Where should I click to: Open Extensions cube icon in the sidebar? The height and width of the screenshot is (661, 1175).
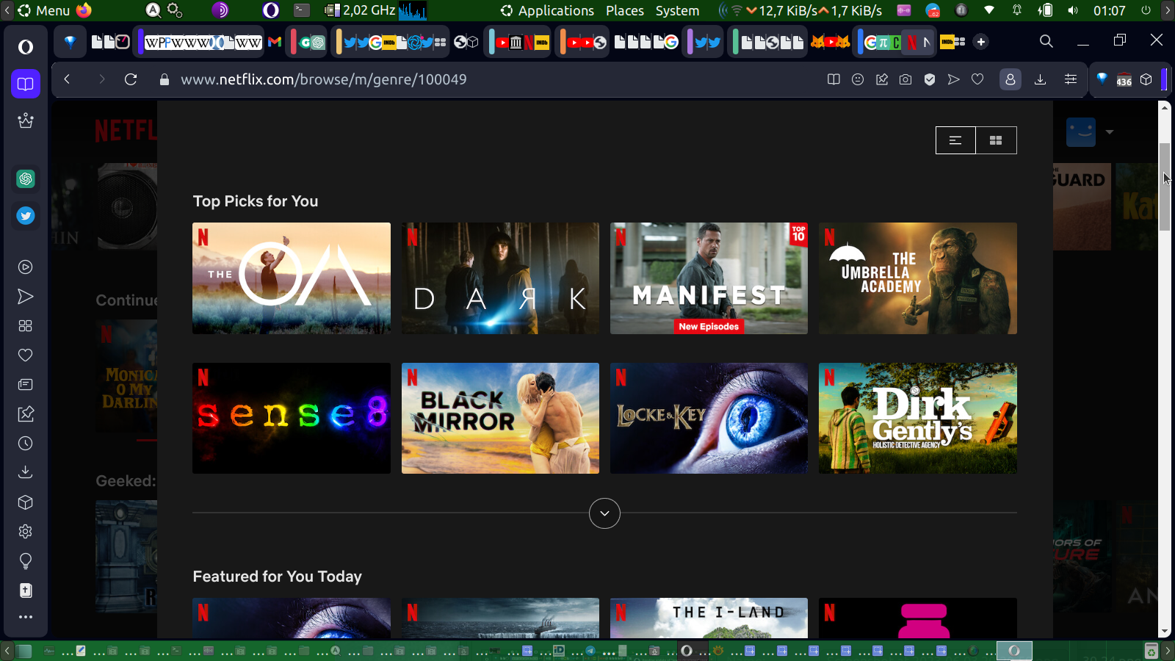[x=26, y=502]
